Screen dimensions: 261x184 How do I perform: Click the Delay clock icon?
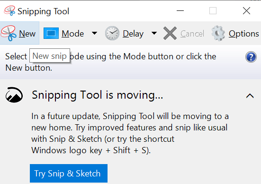112,33
